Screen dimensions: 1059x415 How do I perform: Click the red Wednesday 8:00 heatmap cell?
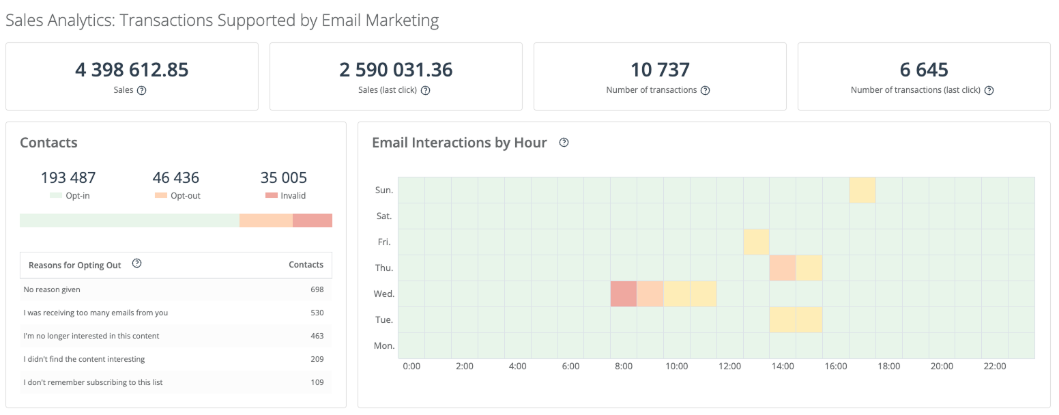624,294
